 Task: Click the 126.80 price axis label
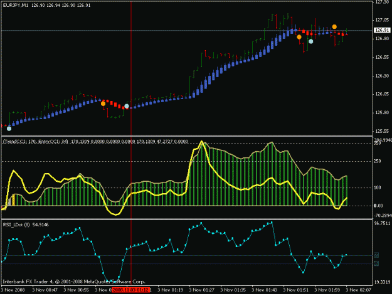[x=382, y=39]
